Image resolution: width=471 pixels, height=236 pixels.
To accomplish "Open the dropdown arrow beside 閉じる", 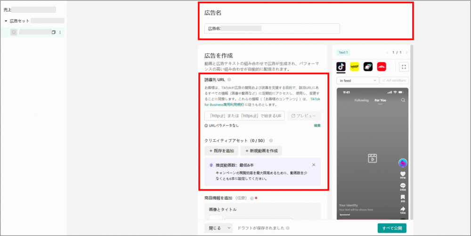I will [229, 228].
